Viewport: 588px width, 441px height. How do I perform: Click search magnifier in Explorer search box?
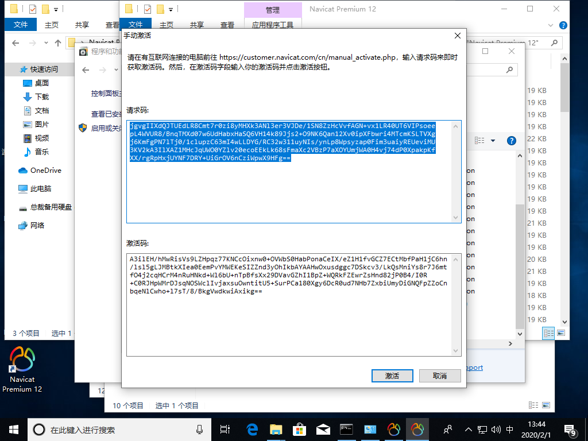point(554,43)
